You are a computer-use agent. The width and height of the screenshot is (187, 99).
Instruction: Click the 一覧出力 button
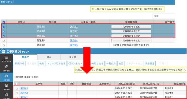[x=111, y=63]
